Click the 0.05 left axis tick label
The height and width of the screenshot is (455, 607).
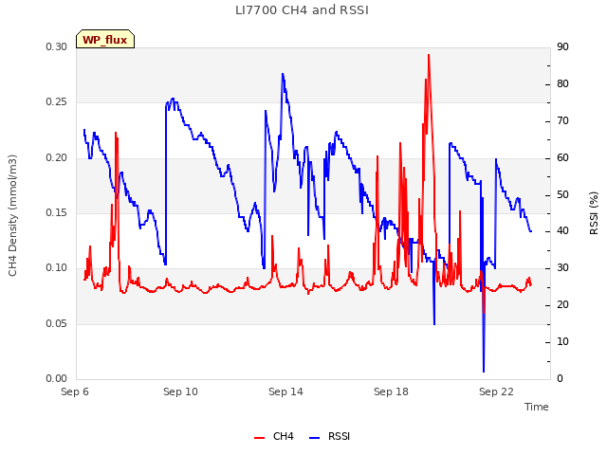[57, 323]
